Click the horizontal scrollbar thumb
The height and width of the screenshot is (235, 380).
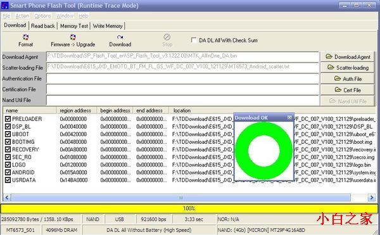click(x=180, y=198)
